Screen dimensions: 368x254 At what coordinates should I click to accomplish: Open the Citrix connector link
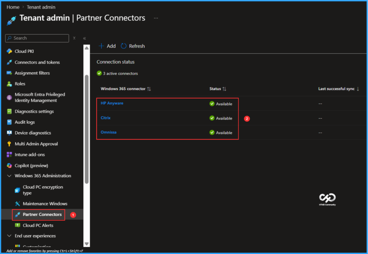point(105,118)
